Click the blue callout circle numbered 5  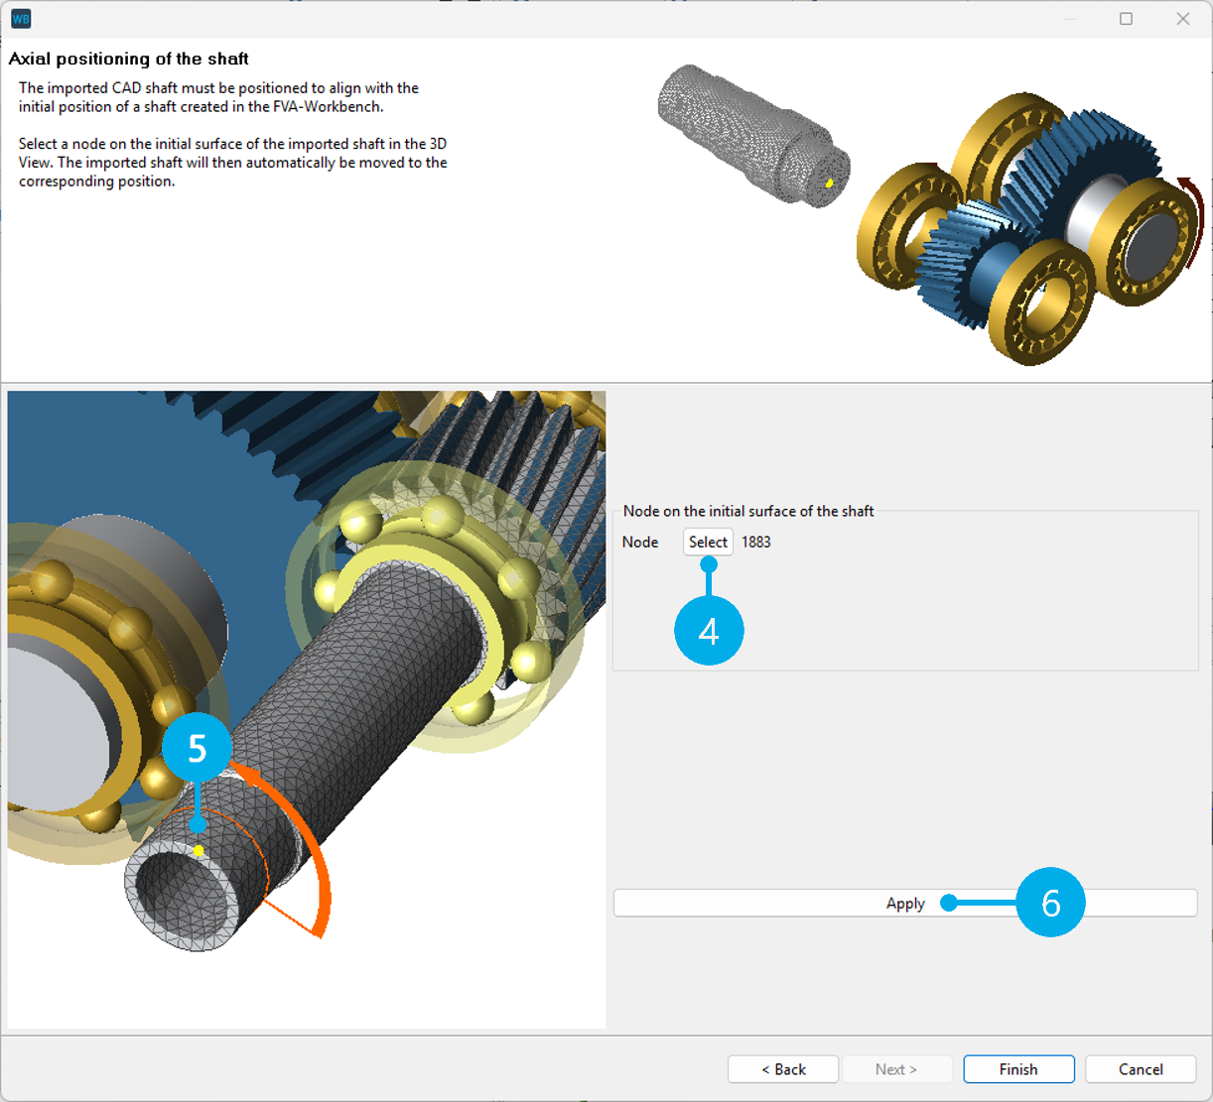198,748
